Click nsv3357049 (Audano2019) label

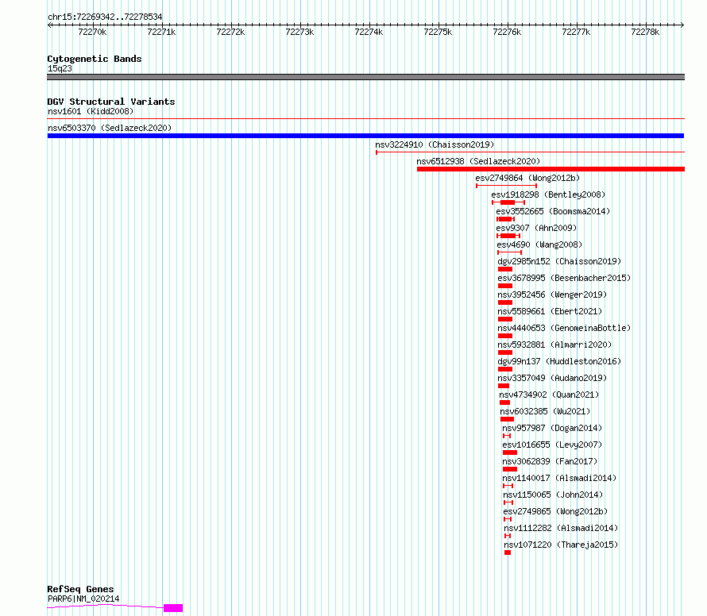point(552,378)
